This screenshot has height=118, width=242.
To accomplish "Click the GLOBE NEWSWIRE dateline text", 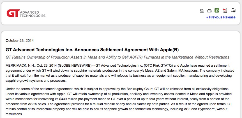I will [x=75, y=66].
